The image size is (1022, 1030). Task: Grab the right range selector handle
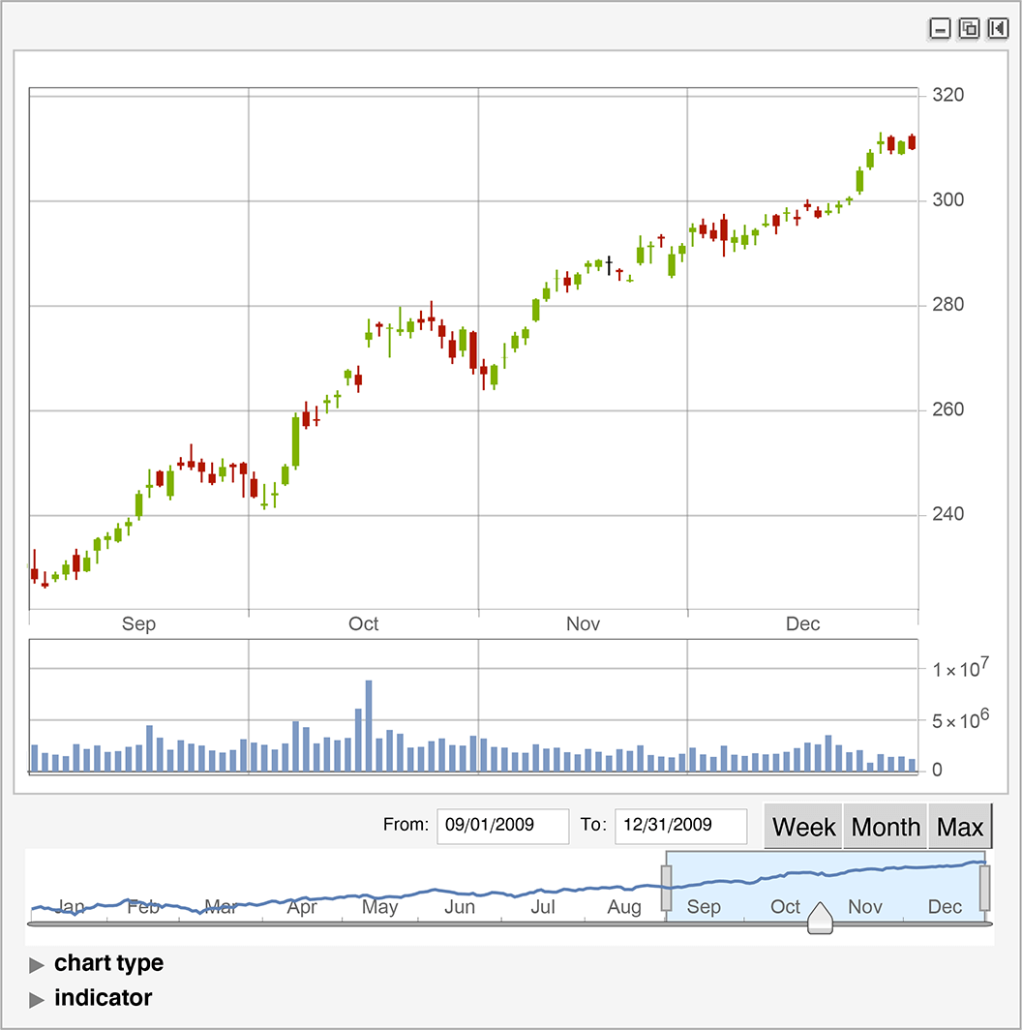pos(984,888)
